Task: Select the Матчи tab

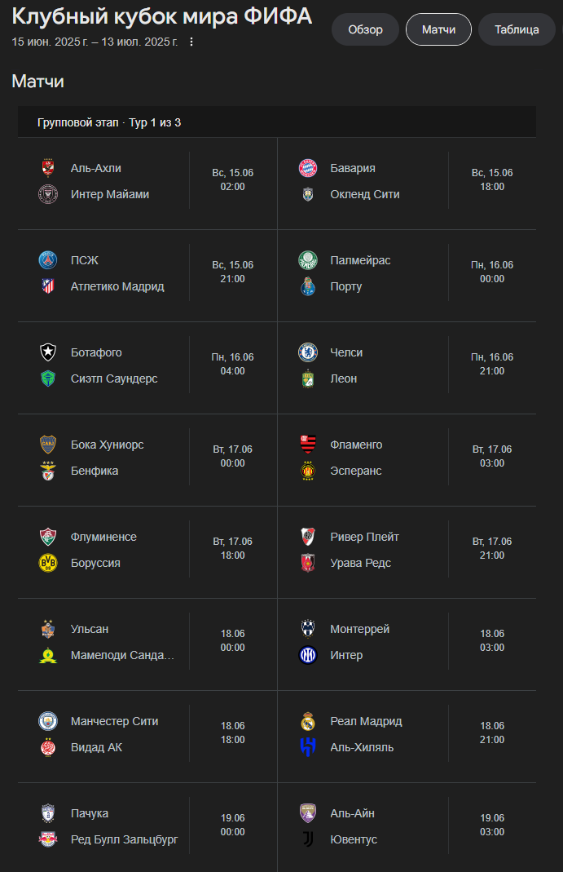Action: coord(438,29)
